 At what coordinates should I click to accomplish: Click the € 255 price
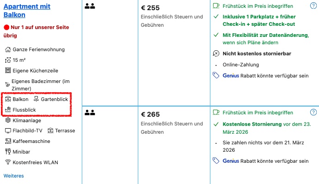[150, 8]
